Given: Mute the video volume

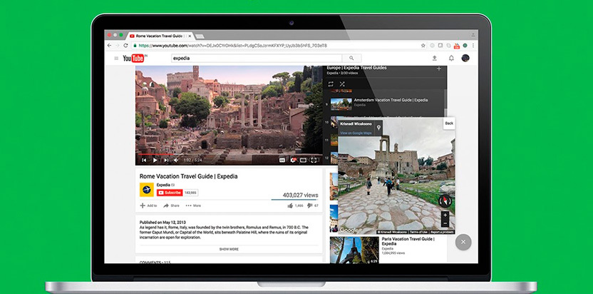Looking at the screenshot, I should pyautogui.click(x=176, y=161).
